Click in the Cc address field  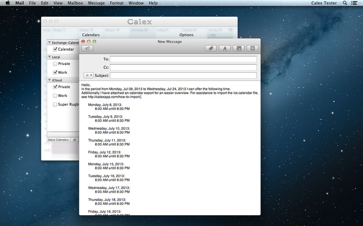point(183,67)
